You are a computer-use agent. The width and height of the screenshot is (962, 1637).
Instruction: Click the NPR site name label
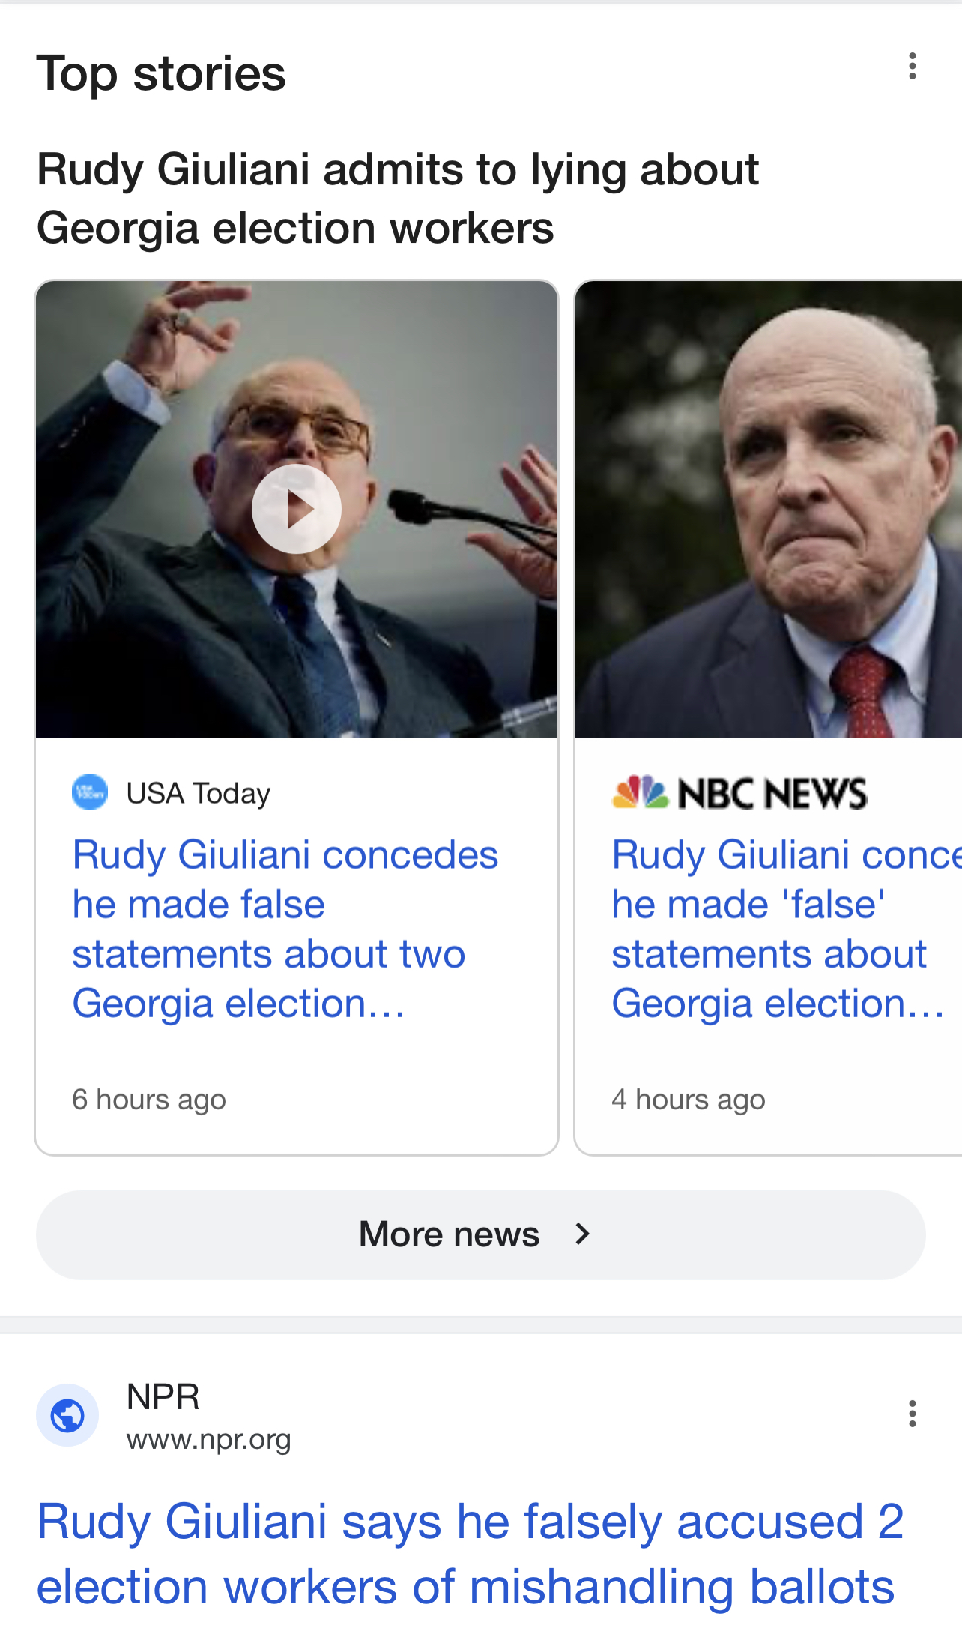(163, 1397)
